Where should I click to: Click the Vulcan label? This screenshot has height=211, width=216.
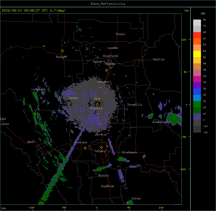point(136,198)
